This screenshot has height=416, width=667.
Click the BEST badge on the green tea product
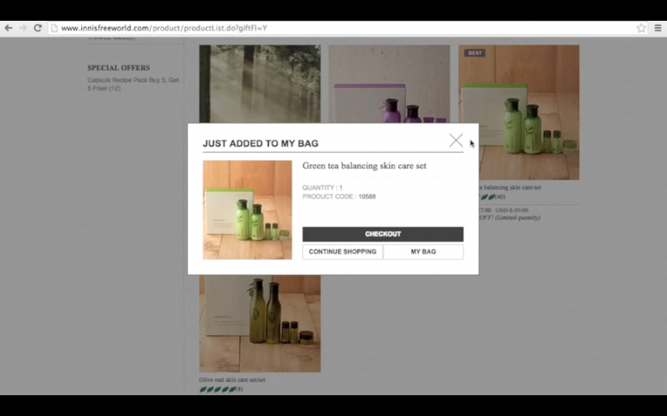tap(475, 53)
